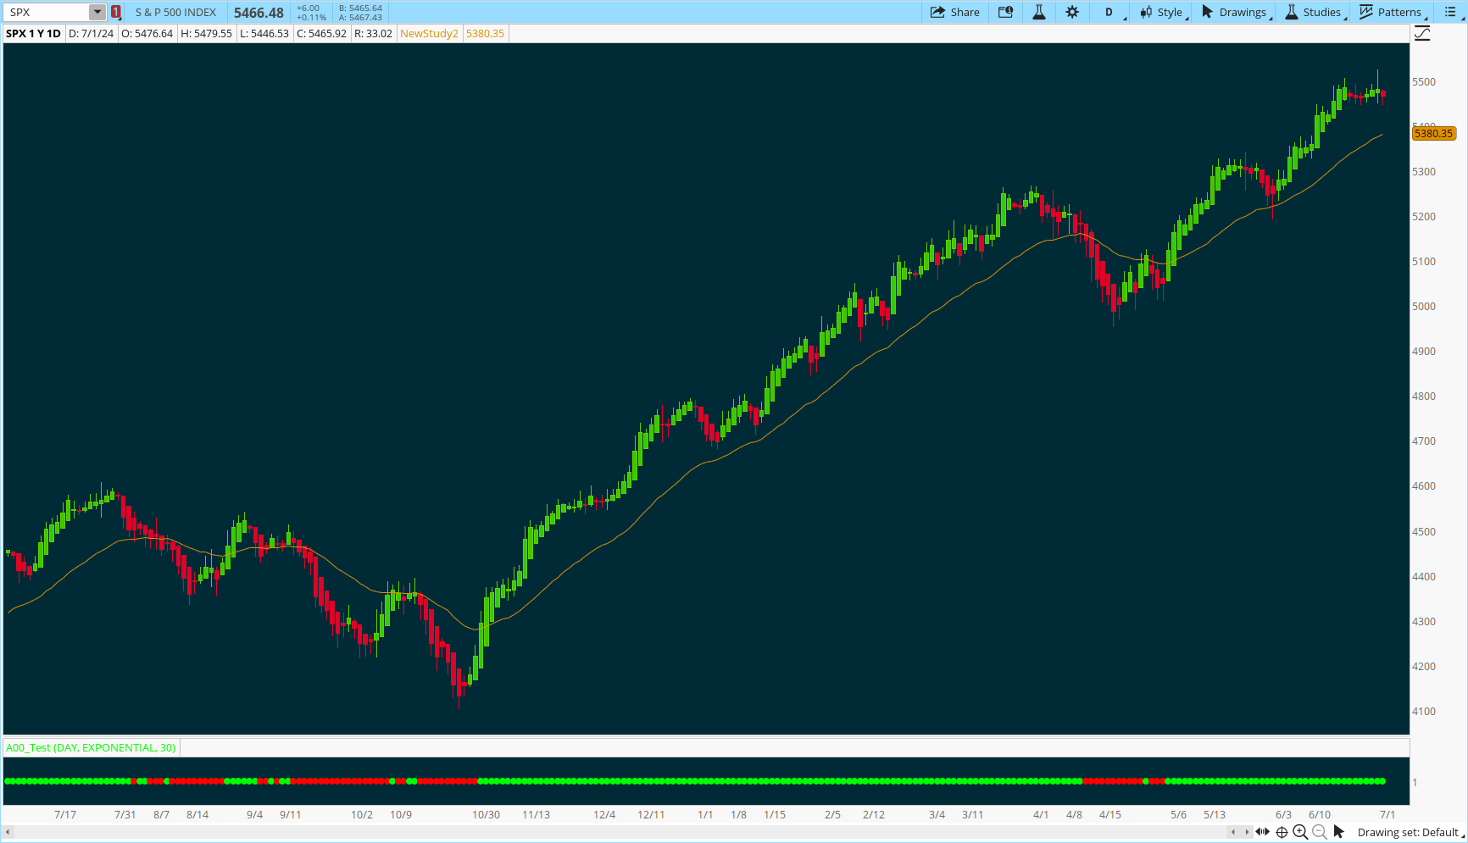Click the right scroll arrow near zoom icons
Screen dimensions: 1468x843
[1246, 832]
